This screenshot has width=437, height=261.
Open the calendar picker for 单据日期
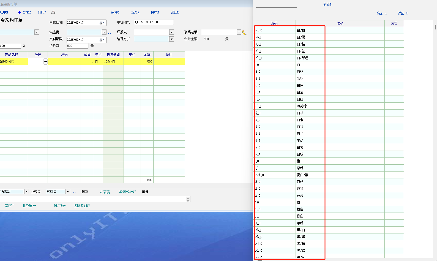[x=102, y=23]
